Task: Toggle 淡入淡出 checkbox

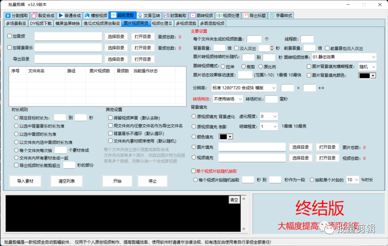Action: click(236, 48)
